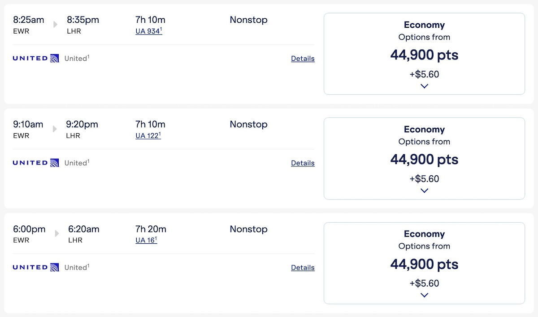Expand Economy fare options for flight UA 934
Viewport: 538px width, 317px height.
click(x=424, y=86)
